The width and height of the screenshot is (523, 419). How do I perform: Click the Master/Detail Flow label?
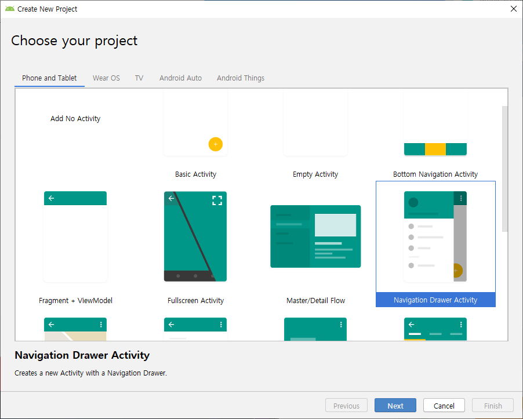coord(315,301)
